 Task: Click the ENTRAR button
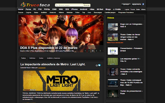126,5
